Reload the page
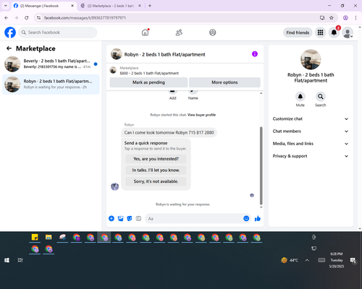362x289 pixels. pos(27,18)
